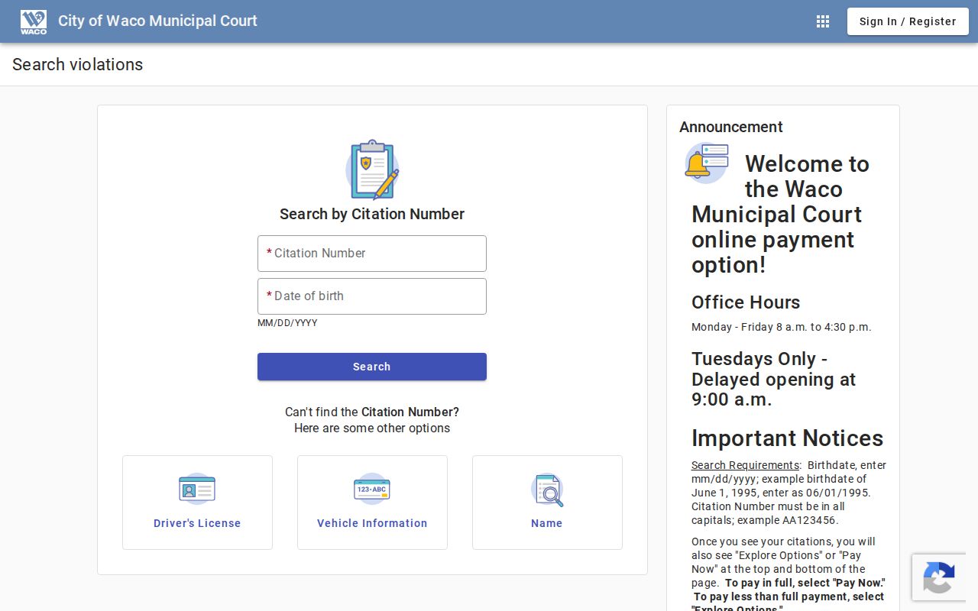The image size is (978, 611).
Task: Click the Announcement heading
Action: [x=731, y=127]
